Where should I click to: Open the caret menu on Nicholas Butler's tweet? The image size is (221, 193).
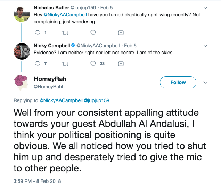[x=205, y=8]
